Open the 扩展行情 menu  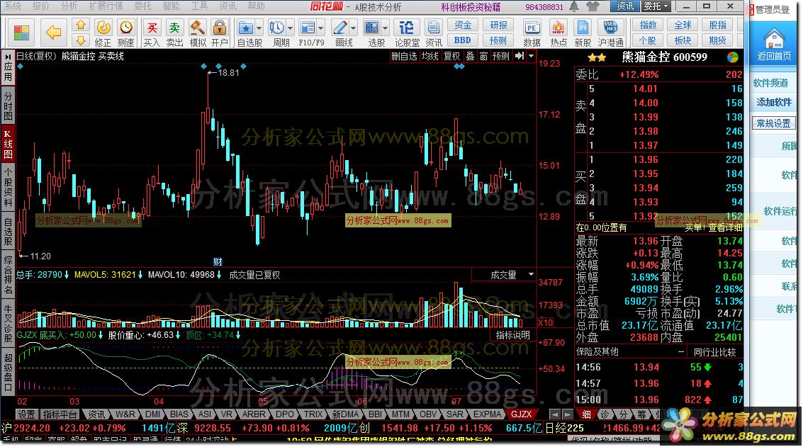point(106,6)
